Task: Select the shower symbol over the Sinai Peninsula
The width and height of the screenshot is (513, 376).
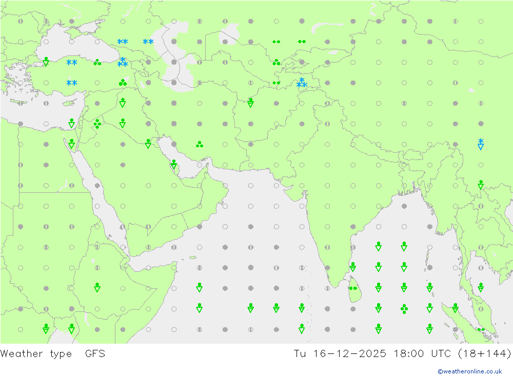Action: click(x=72, y=144)
